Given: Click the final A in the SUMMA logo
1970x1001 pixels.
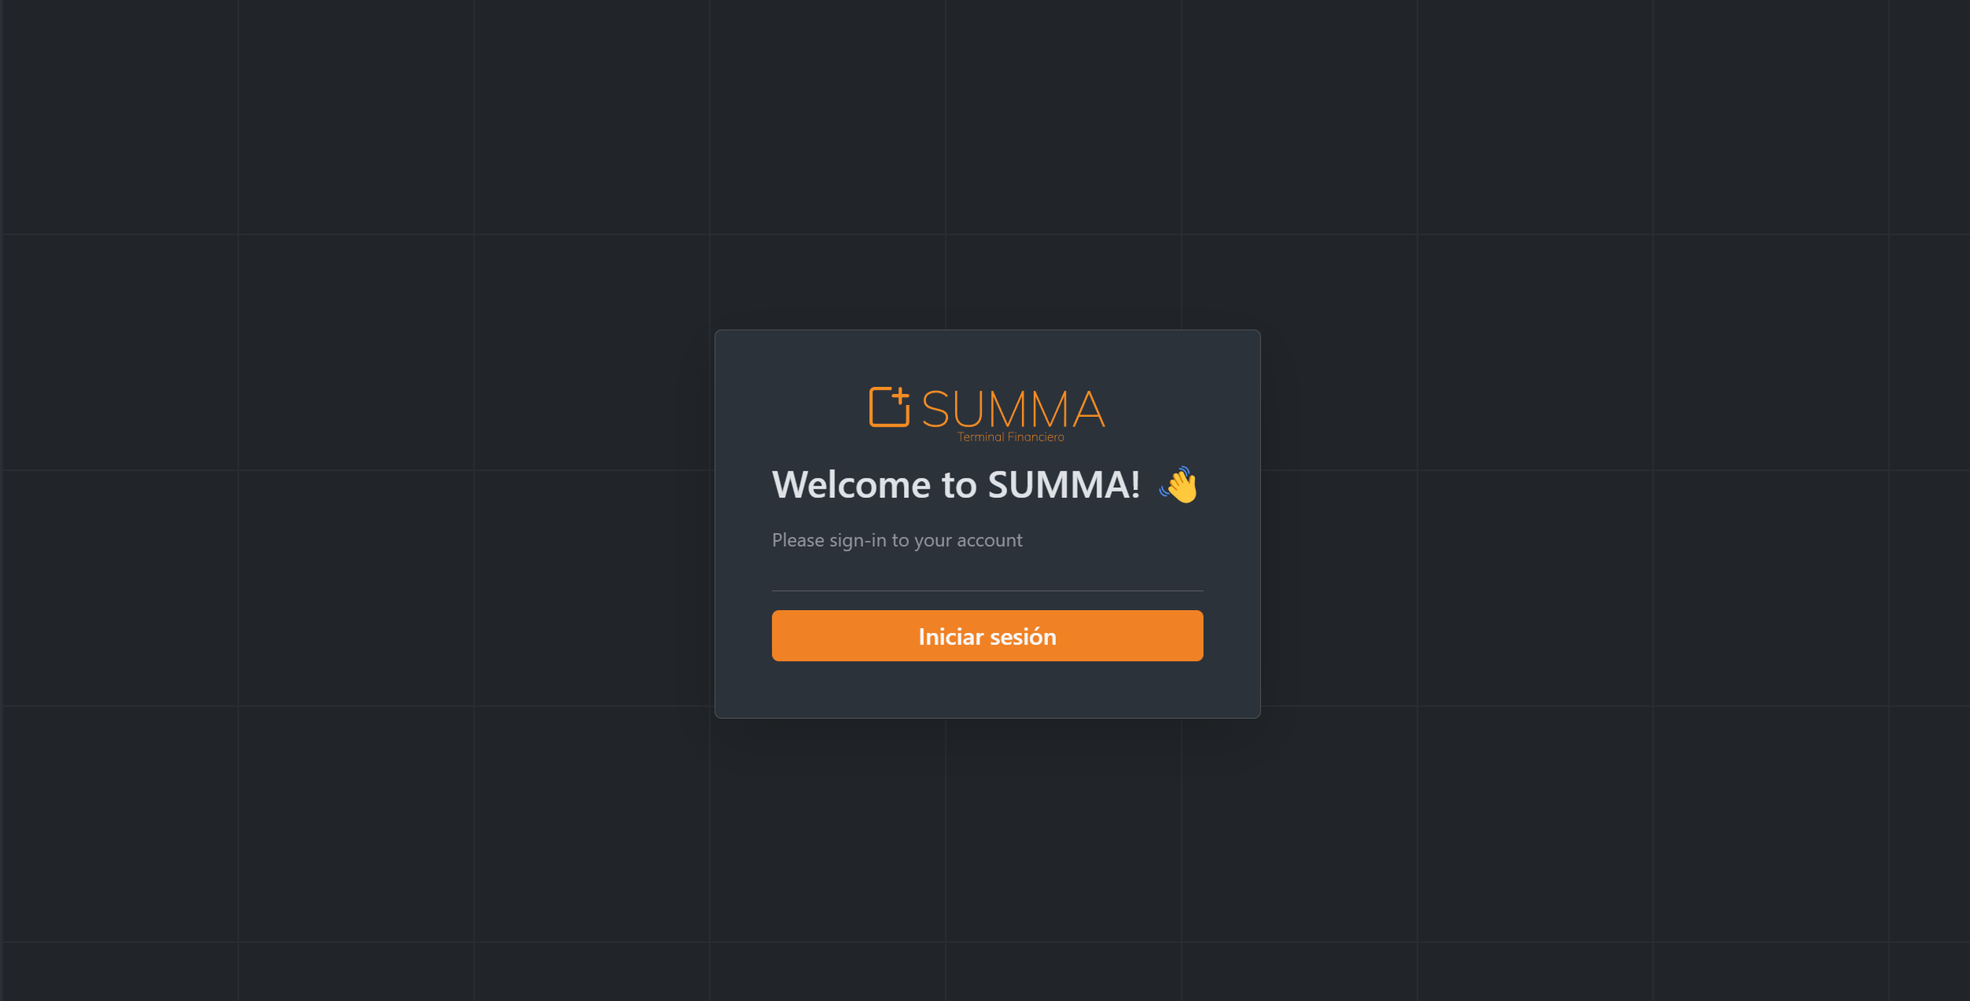Looking at the screenshot, I should [1089, 409].
